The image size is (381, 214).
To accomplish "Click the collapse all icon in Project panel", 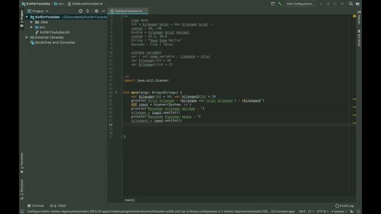I will pyautogui.click(x=88, y=11).
